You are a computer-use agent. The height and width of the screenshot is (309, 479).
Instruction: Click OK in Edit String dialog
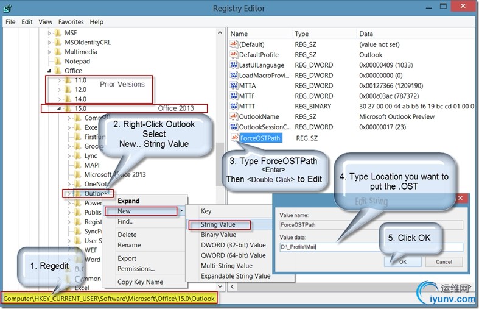tap(403, 262)
